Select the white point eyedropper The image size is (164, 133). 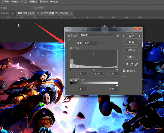(x=136, y=64)
